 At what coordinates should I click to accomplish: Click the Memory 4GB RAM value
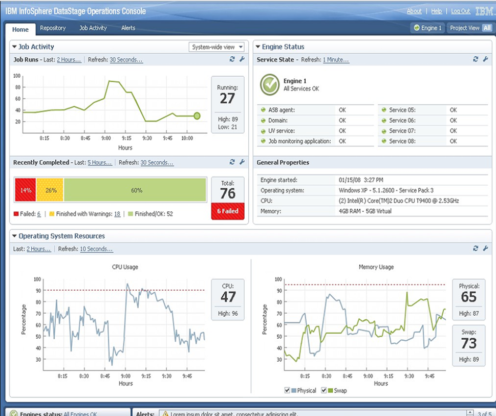pos(365,211)
